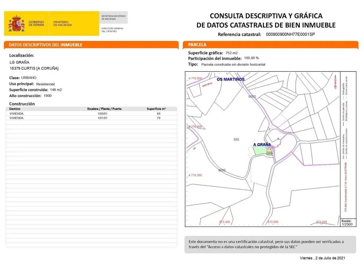363x272 pixels.
Task: Select the 'LG GRAÑA' address line
Action: point(19,62)
